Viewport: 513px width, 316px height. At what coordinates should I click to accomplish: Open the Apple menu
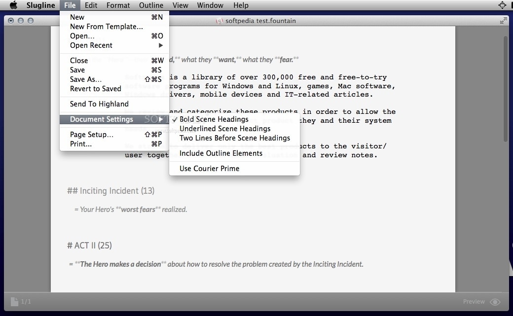tap(13, 5)
